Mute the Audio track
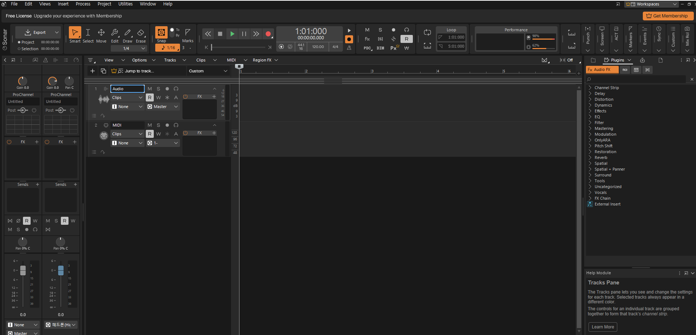696x335 pixels. pyautogui.click(x=150, y=89)
